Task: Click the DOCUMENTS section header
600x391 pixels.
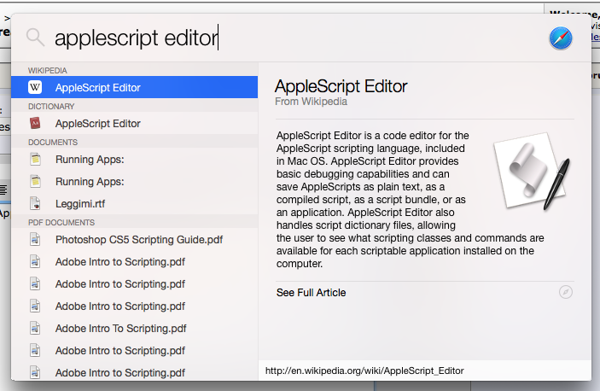Action: [53, 143]
